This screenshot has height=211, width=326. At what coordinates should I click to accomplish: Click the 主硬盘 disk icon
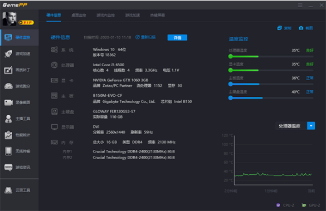click(x=54, y=111)
